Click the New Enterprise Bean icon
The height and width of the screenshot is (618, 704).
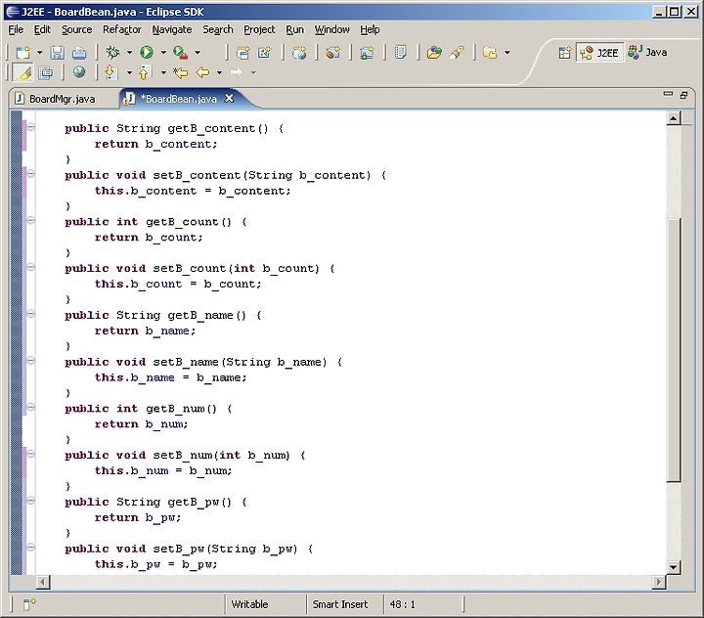click(x=332, y=53)
